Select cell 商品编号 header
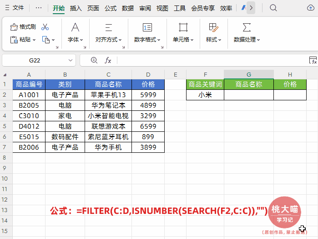The image size is (318, 239). click(29, 84)
